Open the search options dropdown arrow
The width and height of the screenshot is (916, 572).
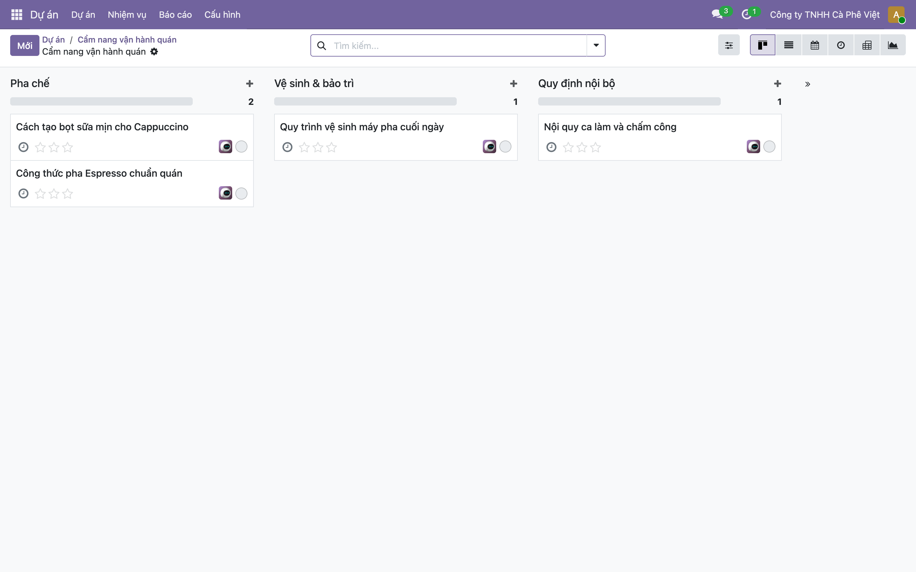(x=596, y=45)
